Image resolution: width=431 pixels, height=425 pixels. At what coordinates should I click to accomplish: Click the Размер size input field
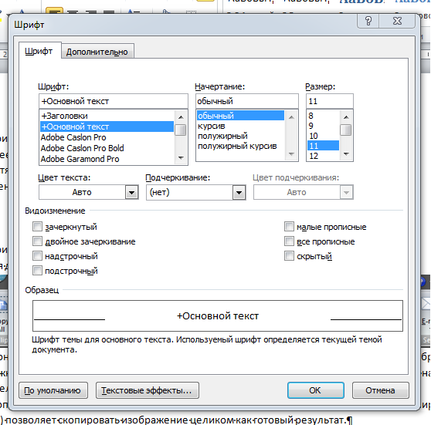[330, 101]
